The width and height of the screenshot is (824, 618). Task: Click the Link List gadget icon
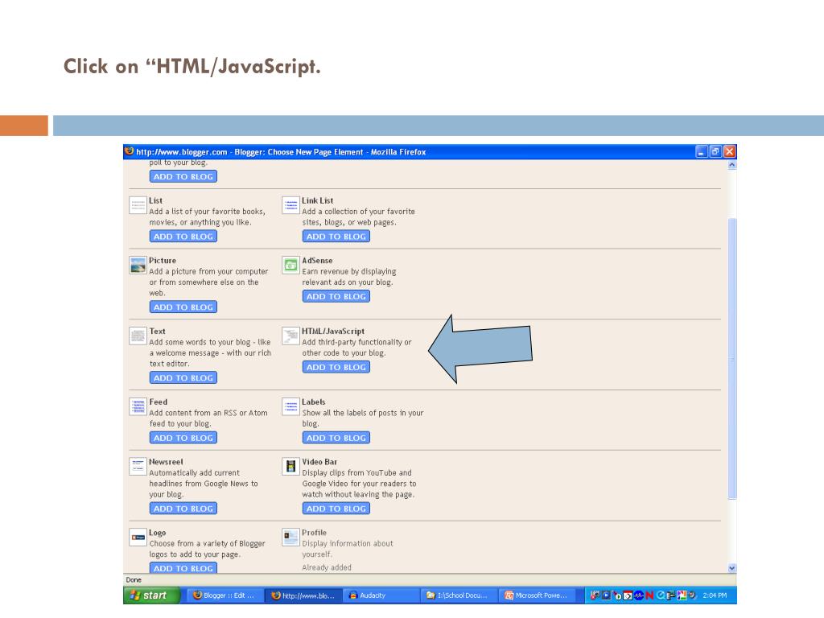[290, 205]
